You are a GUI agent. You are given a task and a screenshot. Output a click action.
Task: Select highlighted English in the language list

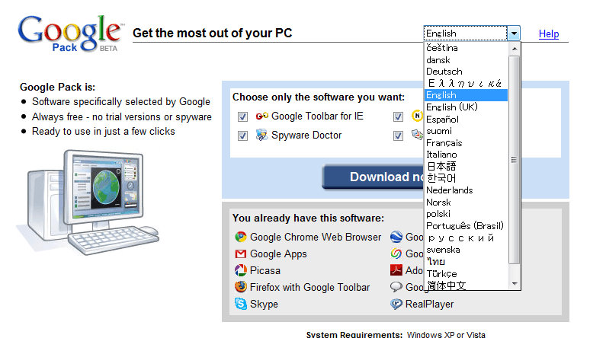[x=467, y=95]
